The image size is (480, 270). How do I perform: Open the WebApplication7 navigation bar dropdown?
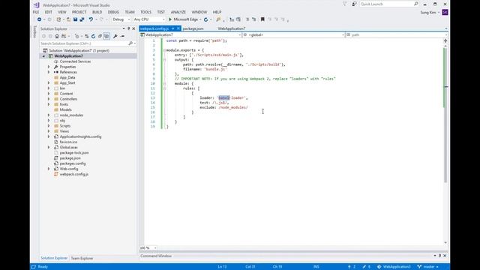(x=190, y=35)
